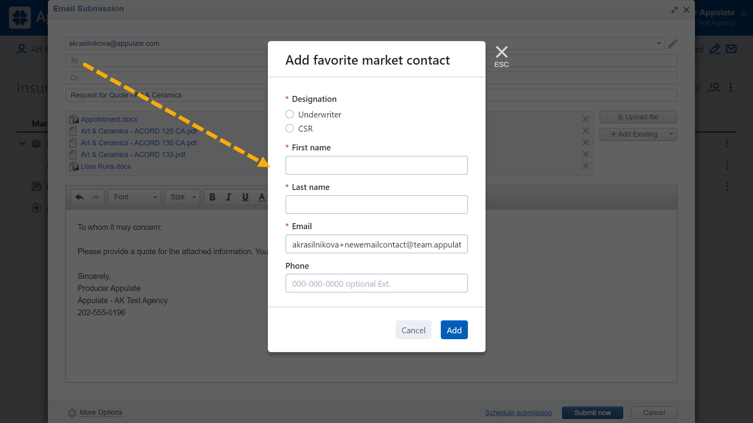
Task: Expand the Add Existing dropdown arrow
Action: tap(671, 134)
